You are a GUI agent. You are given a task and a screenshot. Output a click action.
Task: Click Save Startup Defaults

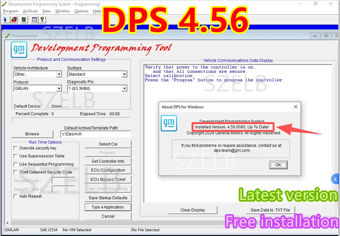point(108,198)
